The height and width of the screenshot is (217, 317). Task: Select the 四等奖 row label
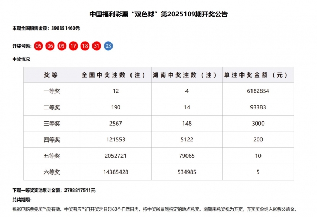click(52, 139)
